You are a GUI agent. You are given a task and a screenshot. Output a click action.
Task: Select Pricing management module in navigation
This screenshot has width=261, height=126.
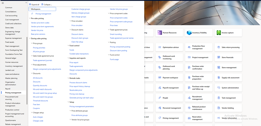pyautogui.click(x=13, y=93)
